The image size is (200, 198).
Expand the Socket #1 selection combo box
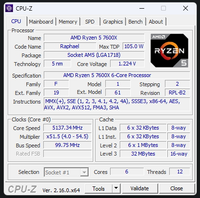66,172
